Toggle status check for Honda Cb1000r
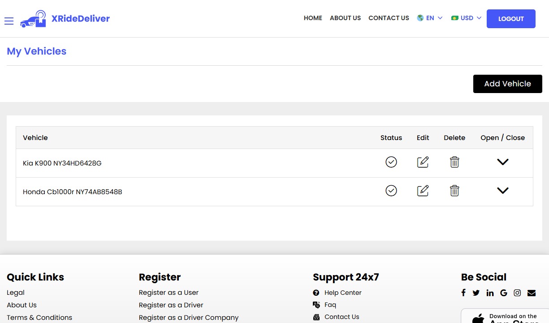This screenshot has height=323, width=549. 391,191
